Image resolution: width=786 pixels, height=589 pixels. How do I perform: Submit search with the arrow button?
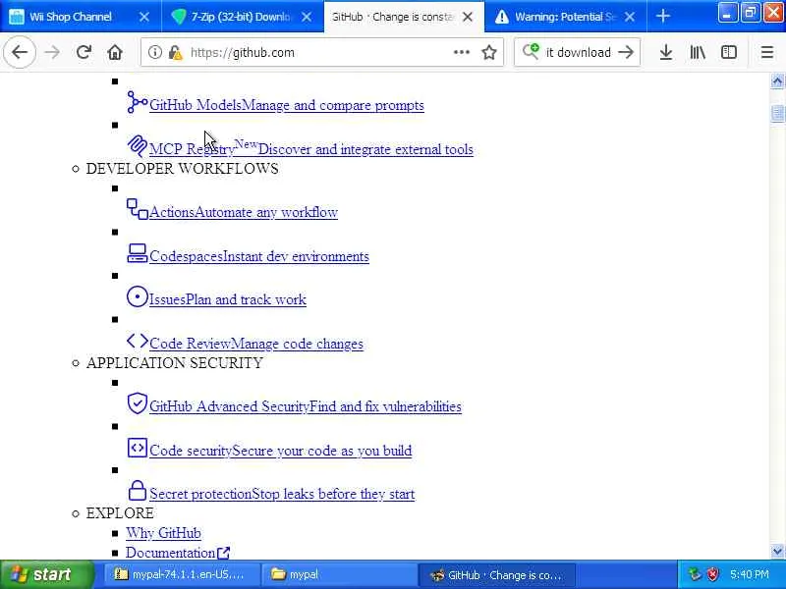click(x=626, y=52)
